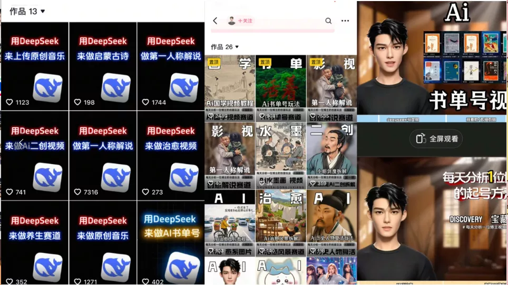Open the Ai书单号玩法 pinned video
The width and height of the screenshot is (508, 285).
[280, 87]
